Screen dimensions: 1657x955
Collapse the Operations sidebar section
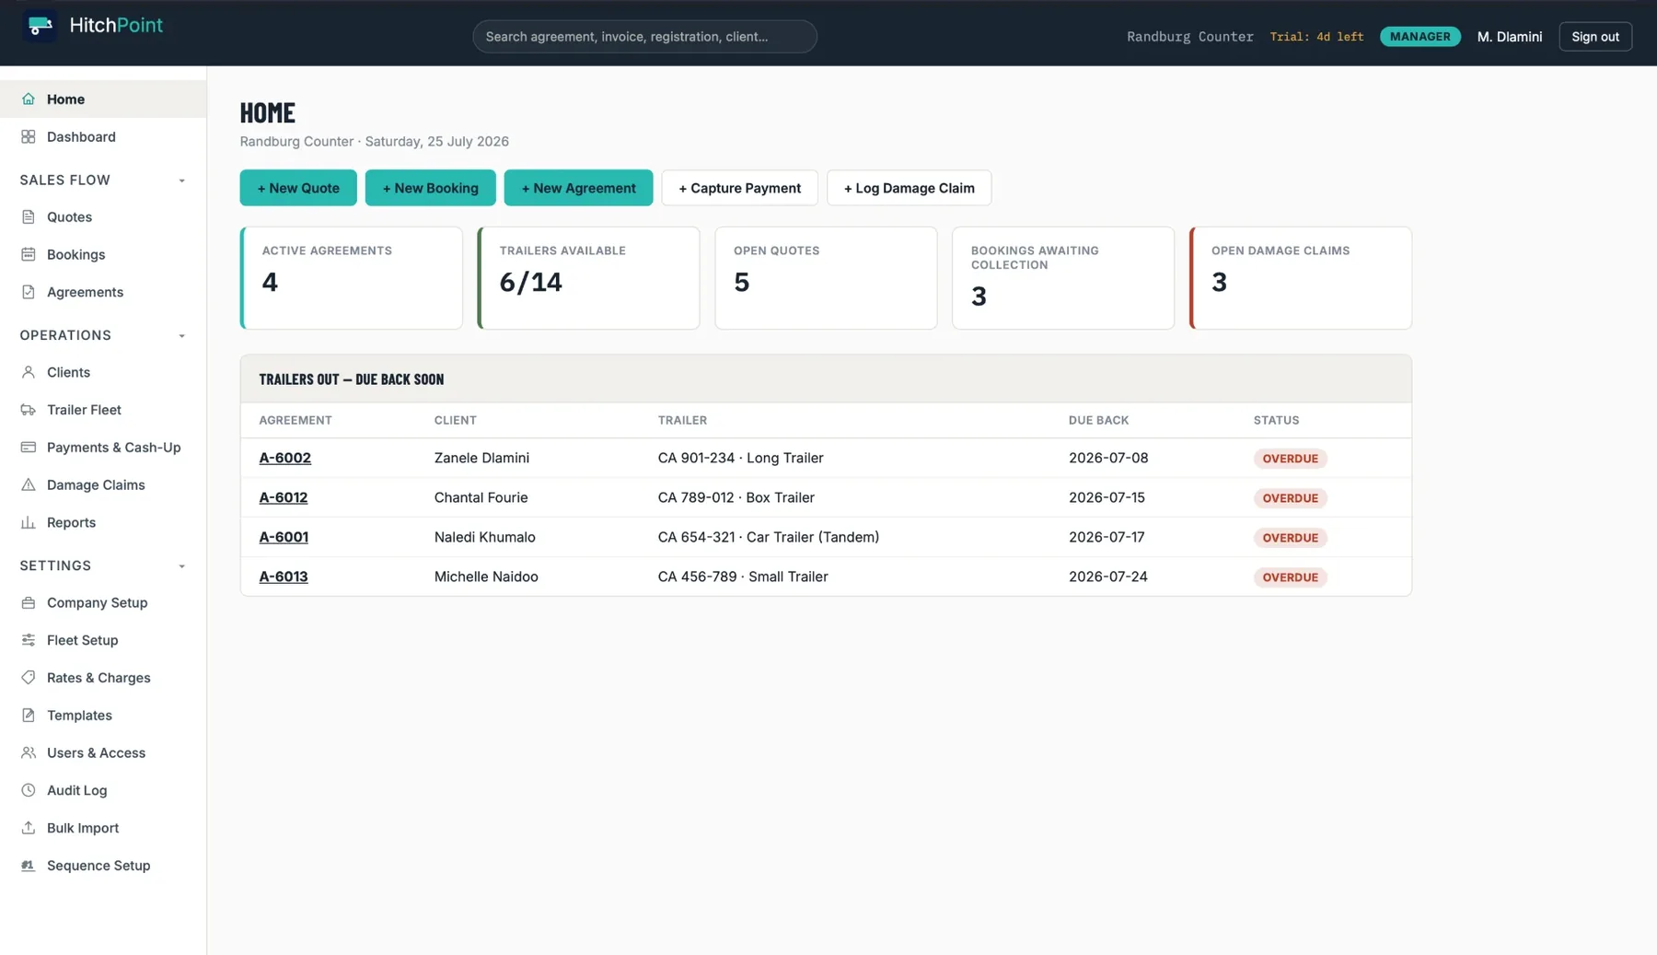(x=181, y=336)
